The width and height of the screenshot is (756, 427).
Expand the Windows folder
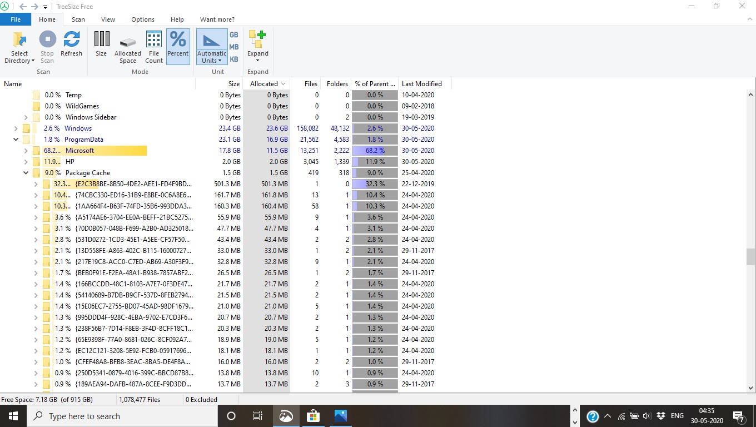16,128
